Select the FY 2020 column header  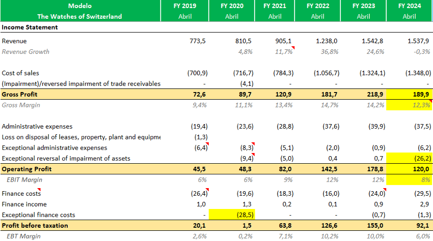pos(232,6)
